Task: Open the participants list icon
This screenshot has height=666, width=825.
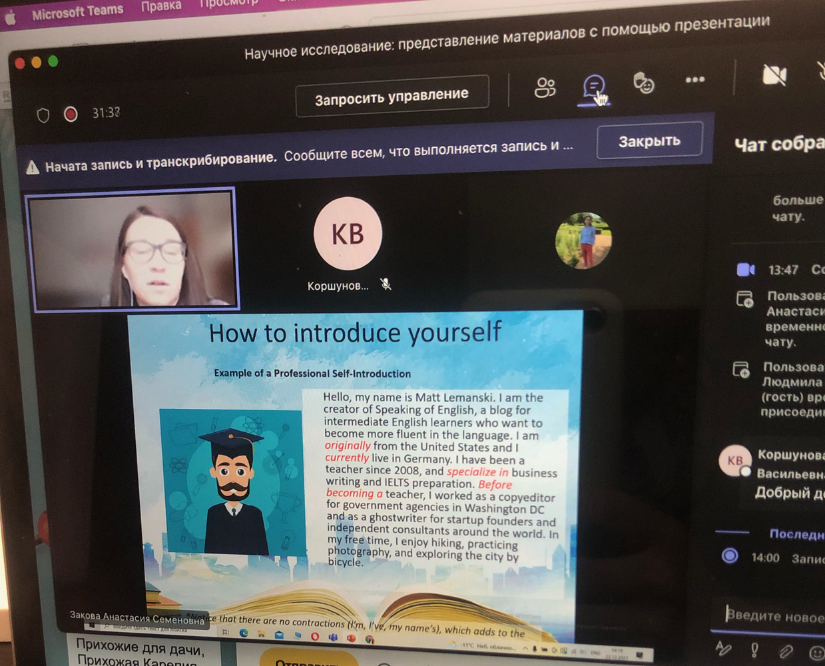Action: (545, 88)
